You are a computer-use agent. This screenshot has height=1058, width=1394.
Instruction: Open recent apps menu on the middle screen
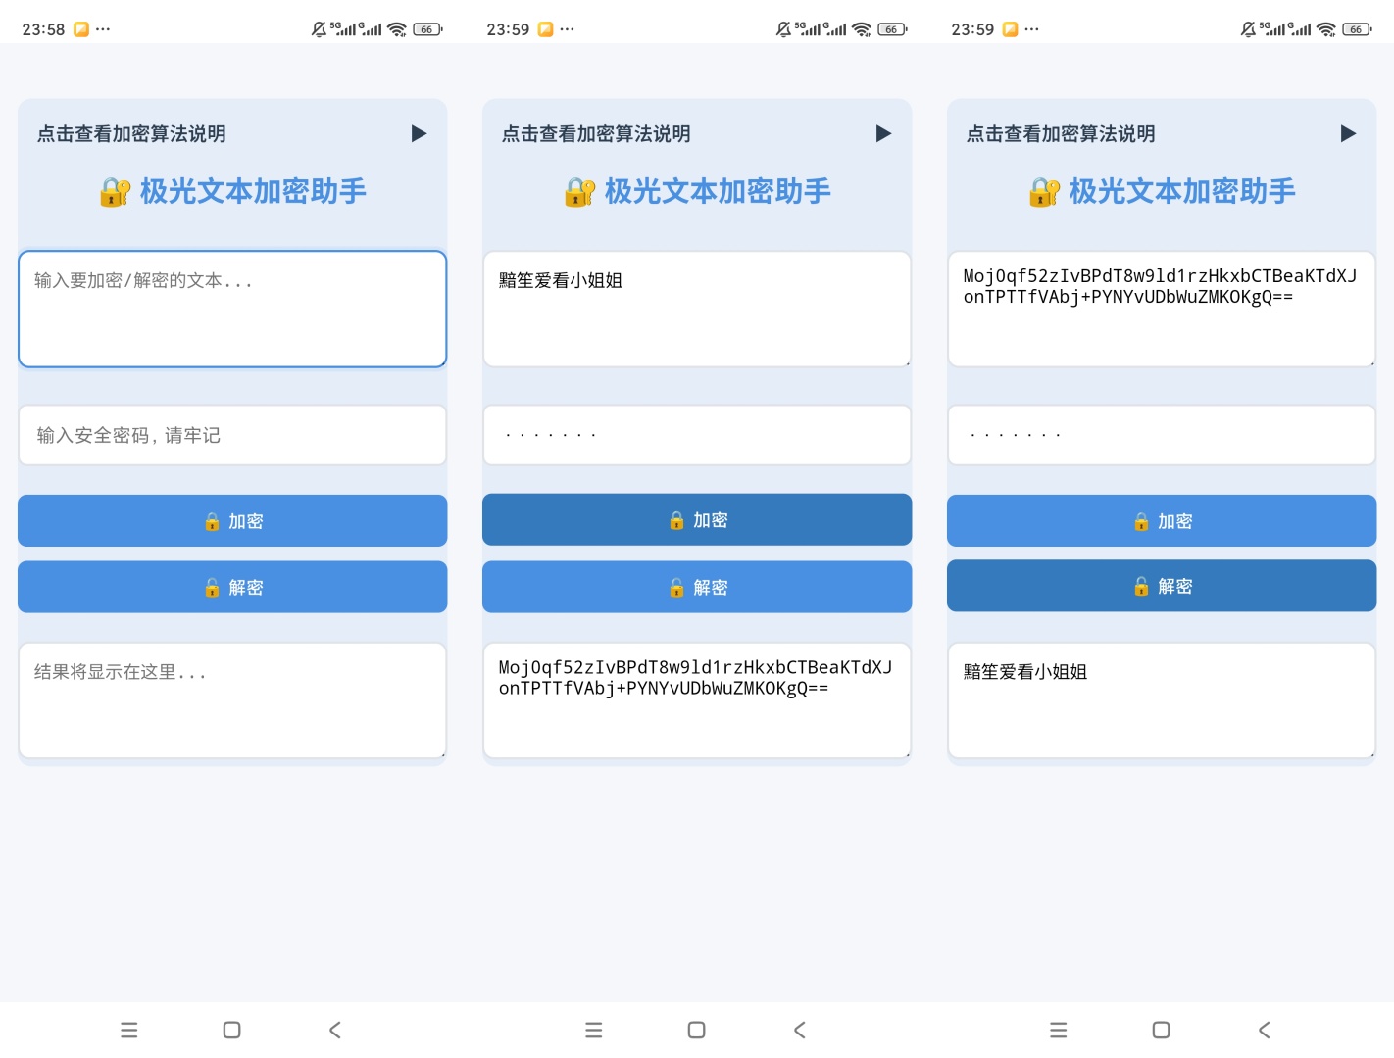(x=594, y=1030)
